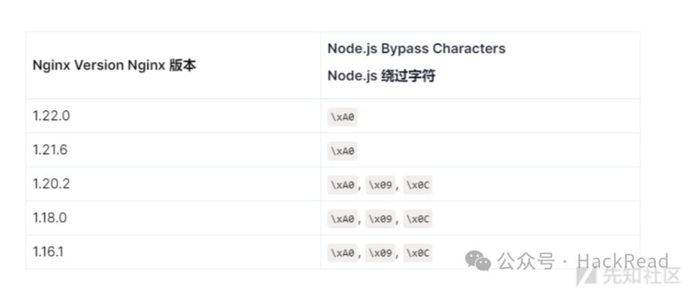Select \xA0 code tag in 1.21.6 row

pyautogui.click(x=342, y=151)
